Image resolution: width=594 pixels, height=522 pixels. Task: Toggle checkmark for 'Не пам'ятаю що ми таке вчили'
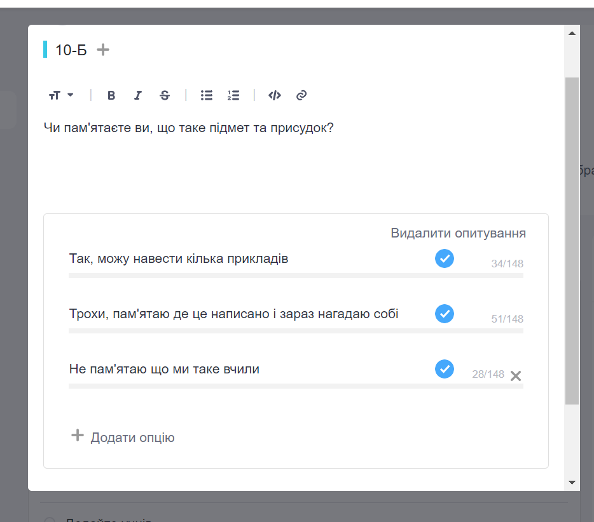pos(445,369)
